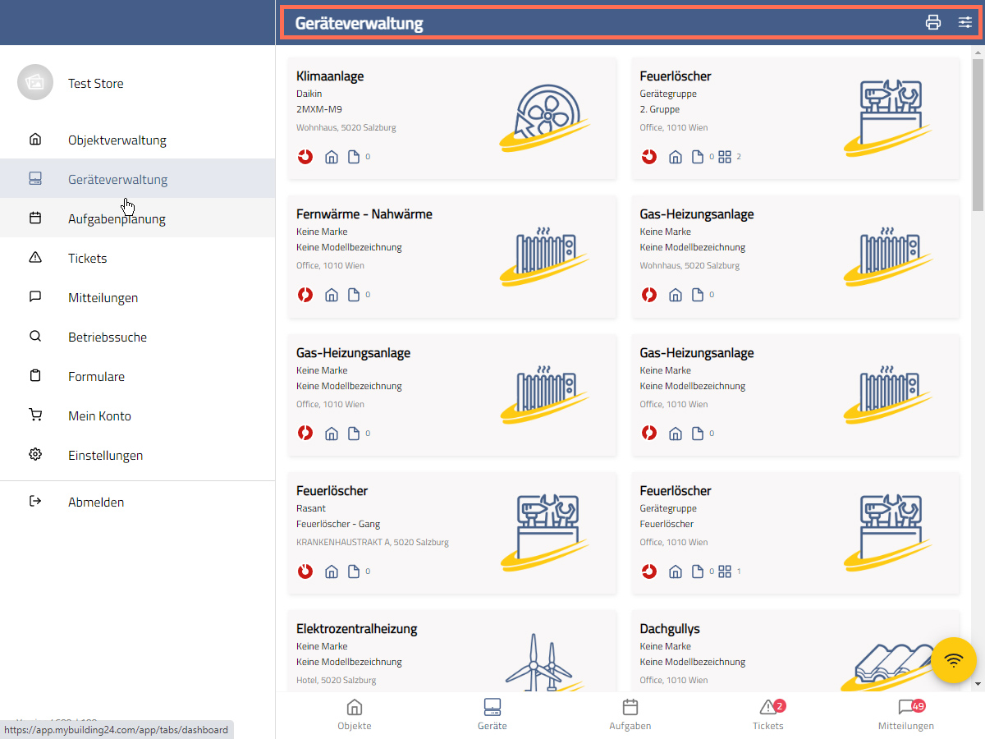This screenshot has height=739, width=985.
Task: Click the house icon on Klimaanlage card
Action: (332, 157)
